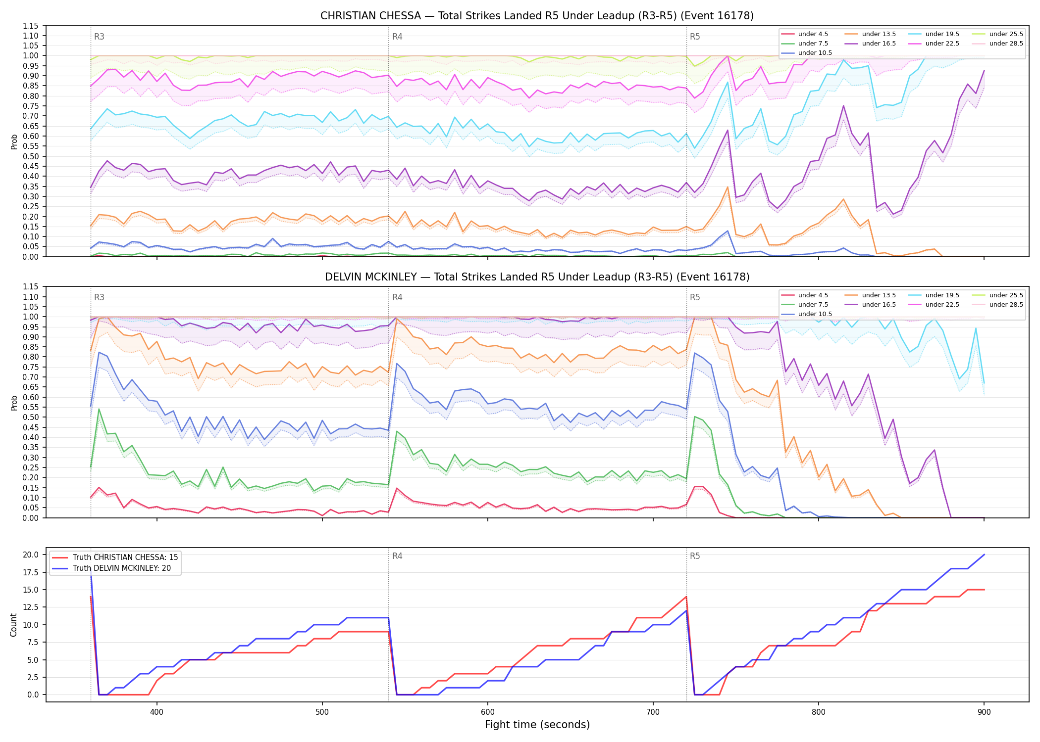
Task: Click the 600 x-axis tick label
Action: click(x=488, y=712)
